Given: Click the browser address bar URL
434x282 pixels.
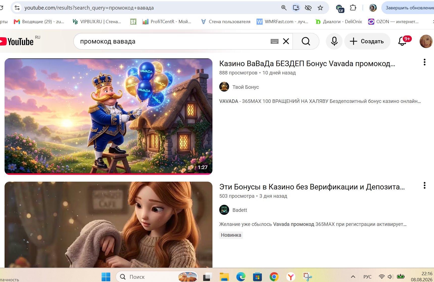Looking at the screenshot, I should (89, 8).
